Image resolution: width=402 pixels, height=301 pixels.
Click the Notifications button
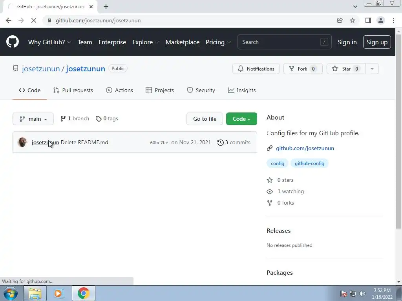click(x=256, y=69)
